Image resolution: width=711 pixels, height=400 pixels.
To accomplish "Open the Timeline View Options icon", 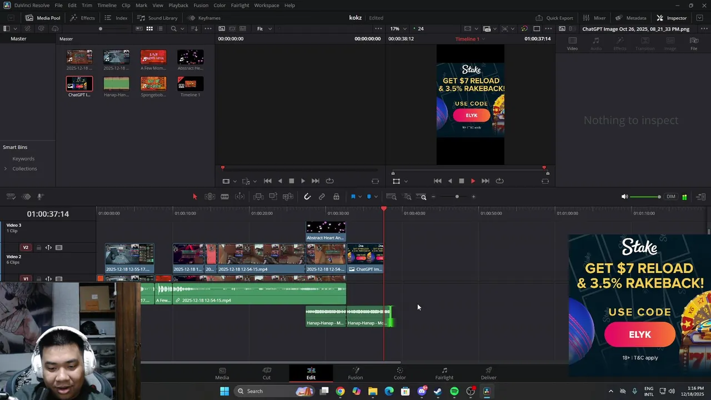I will tap(10, 197).
